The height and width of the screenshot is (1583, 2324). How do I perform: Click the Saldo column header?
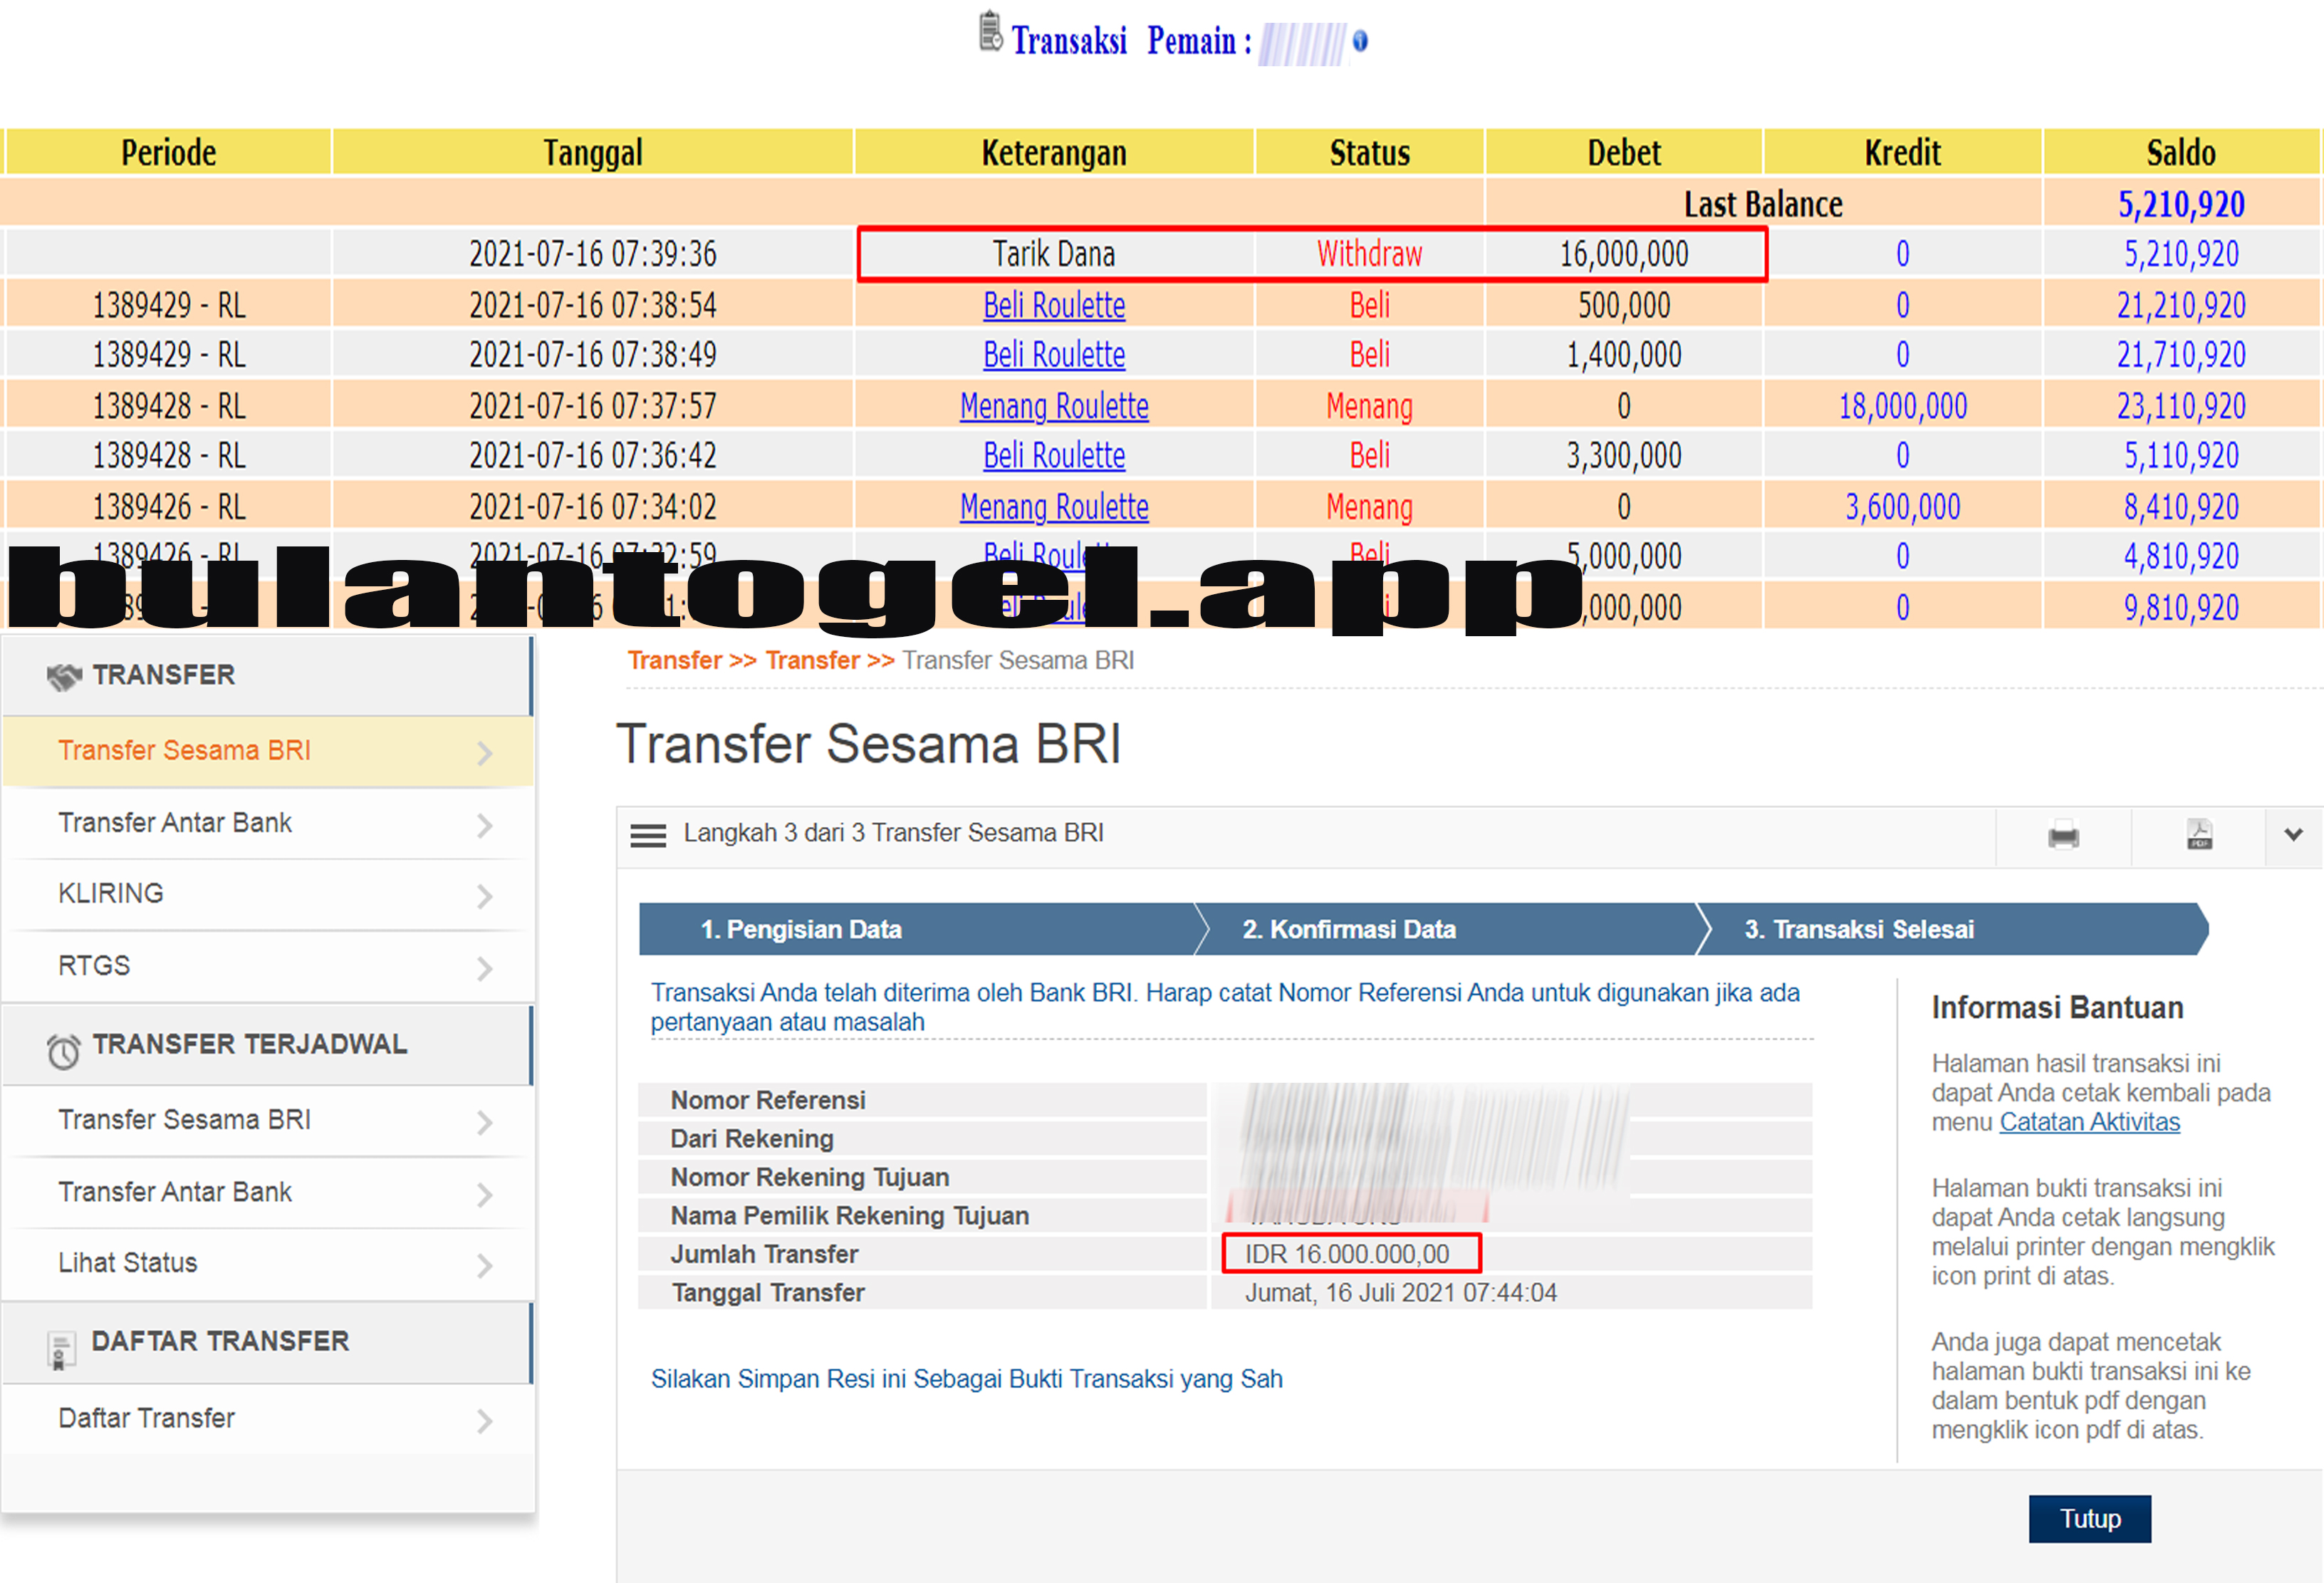(x=2181, y=153)
